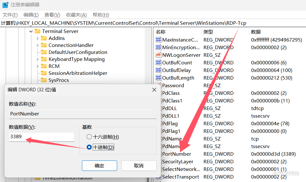Open the 文件(F) menu
The width and height of the screenshot is (306, 182).
pos(10,15)
